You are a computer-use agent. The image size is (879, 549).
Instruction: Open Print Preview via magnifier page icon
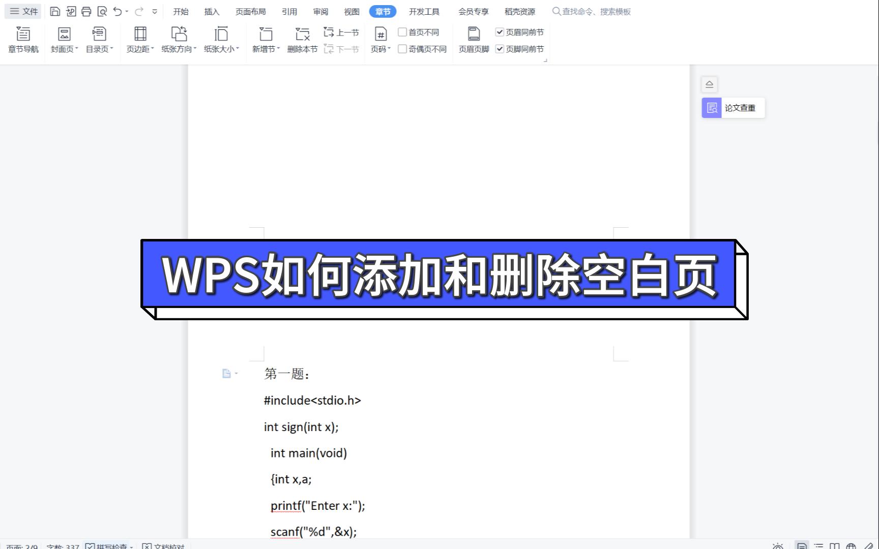tap(102, 11)
